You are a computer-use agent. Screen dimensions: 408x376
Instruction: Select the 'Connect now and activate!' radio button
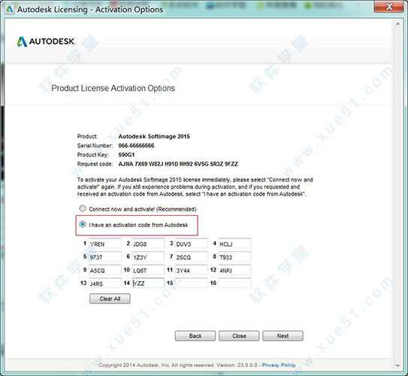click(x=83, y=208)
